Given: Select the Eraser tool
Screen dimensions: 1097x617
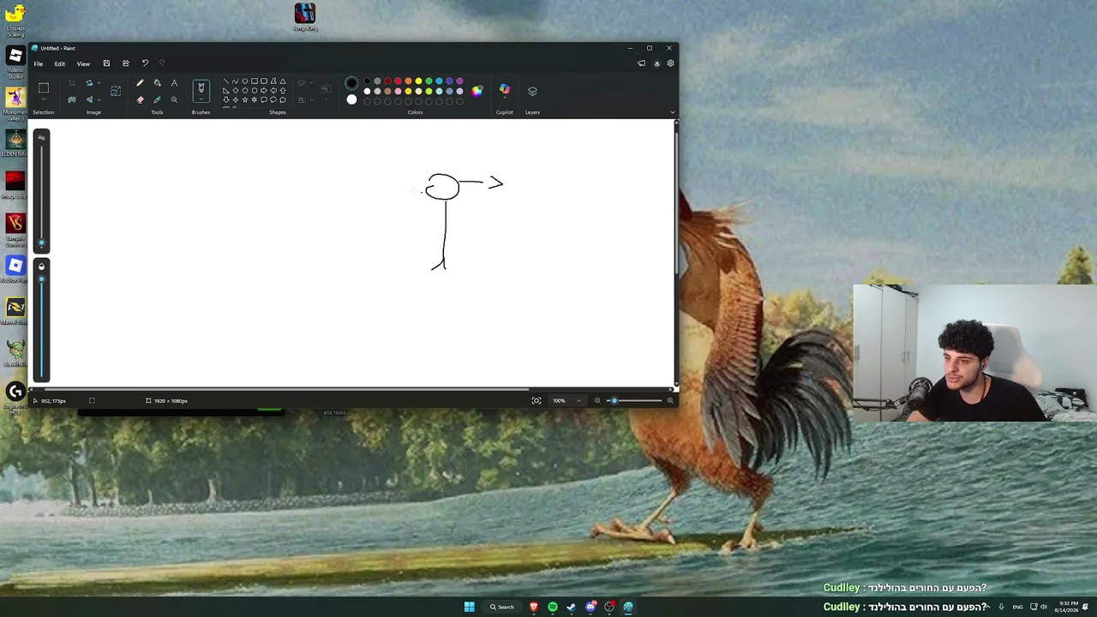Looking at the screenshot, I should click(140, 99).
